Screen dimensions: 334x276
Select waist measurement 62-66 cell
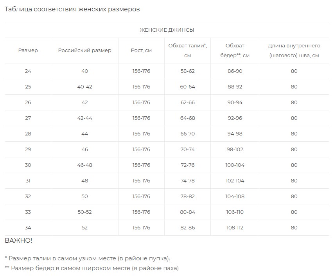(x=187, y=103)
